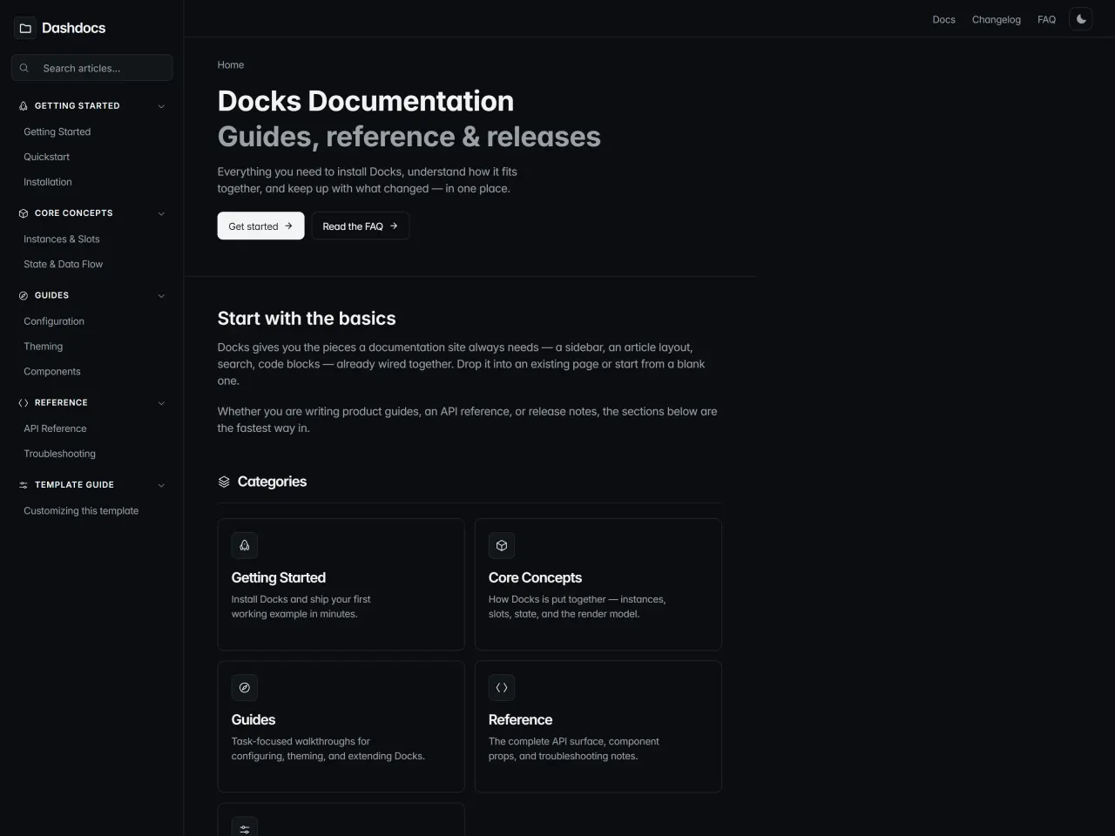Open Troubleshooting in sidebar
Viewport: 1115px width, 836px height.
tap(60, 454)
